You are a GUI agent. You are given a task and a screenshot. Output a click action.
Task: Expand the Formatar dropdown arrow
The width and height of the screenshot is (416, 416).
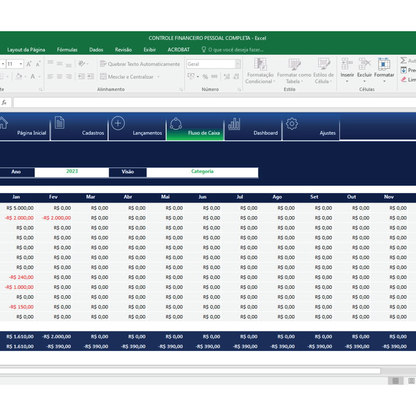(384, 81)
